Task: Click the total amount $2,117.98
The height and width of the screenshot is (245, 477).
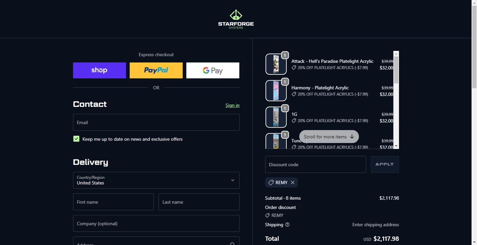Action: pos(386,239)
